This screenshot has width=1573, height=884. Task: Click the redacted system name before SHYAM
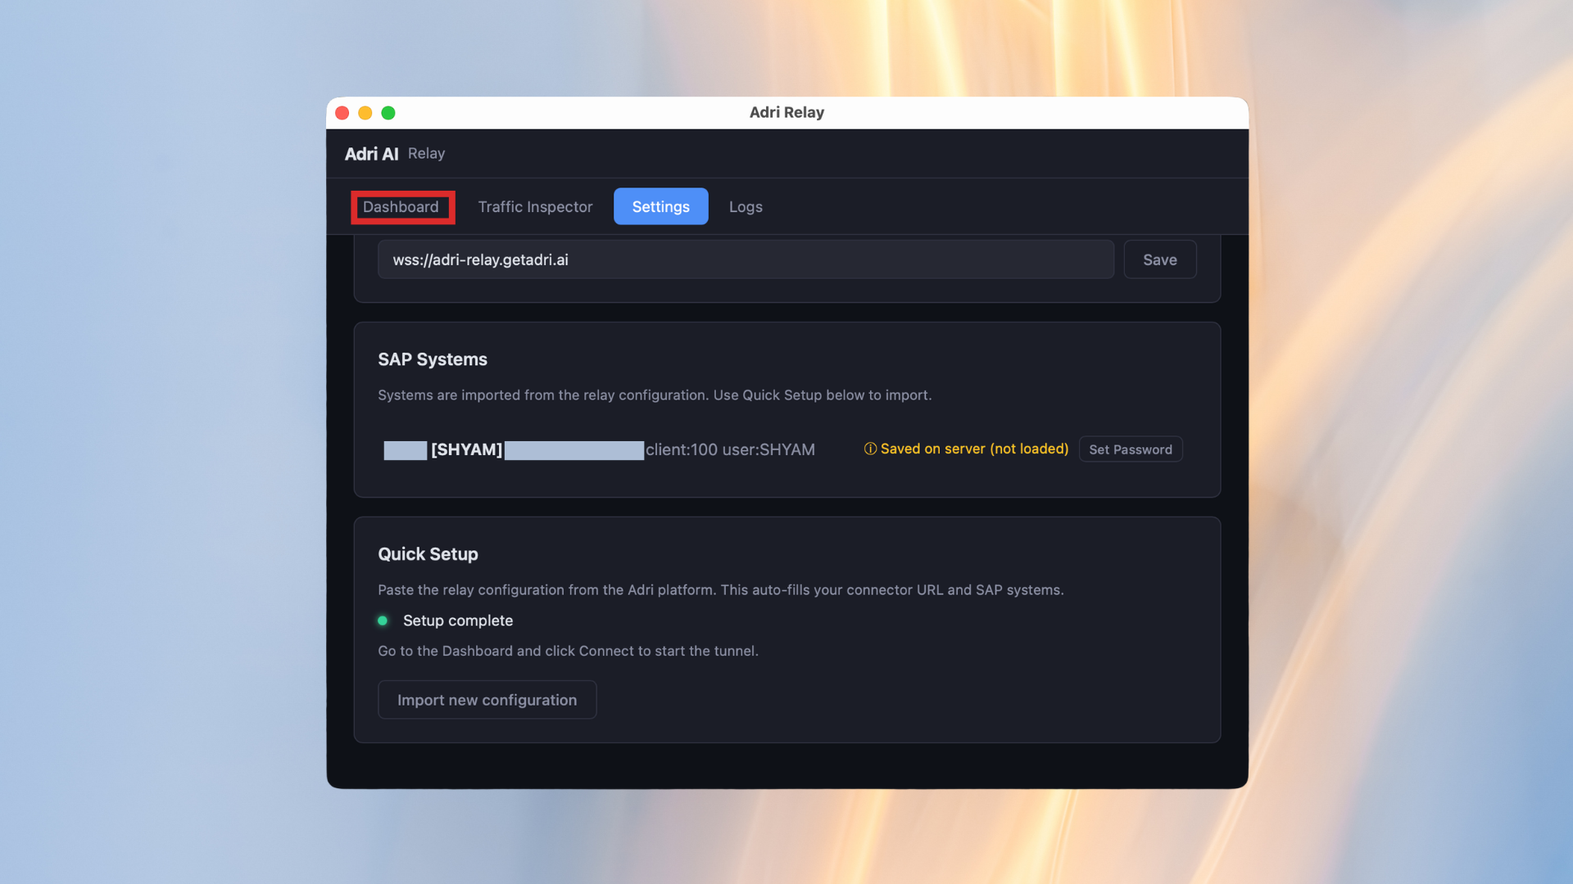coord(405,449)
